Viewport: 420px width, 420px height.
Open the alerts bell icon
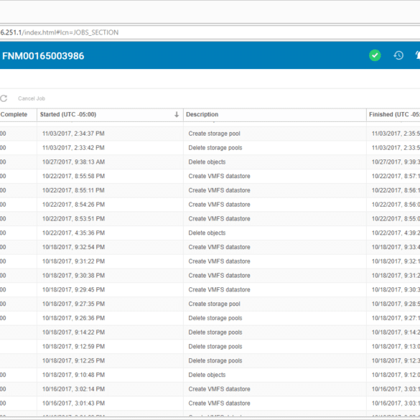click(x=417, y=55)
